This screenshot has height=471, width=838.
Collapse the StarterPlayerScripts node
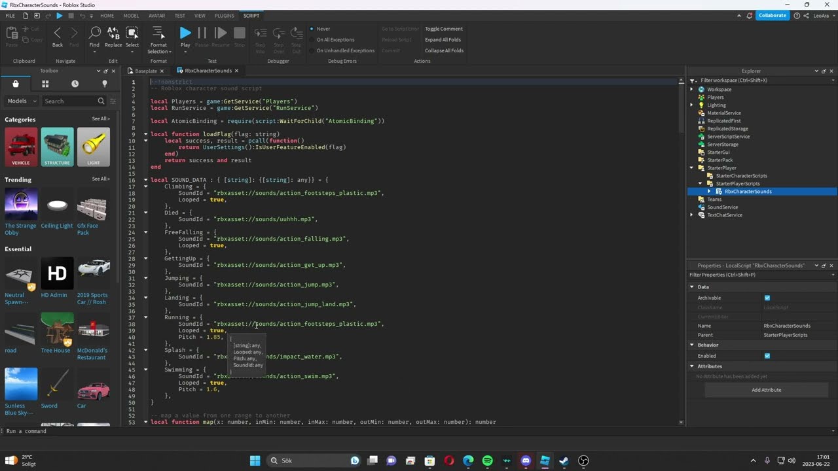pyautogui.click(x=701, y=183)
